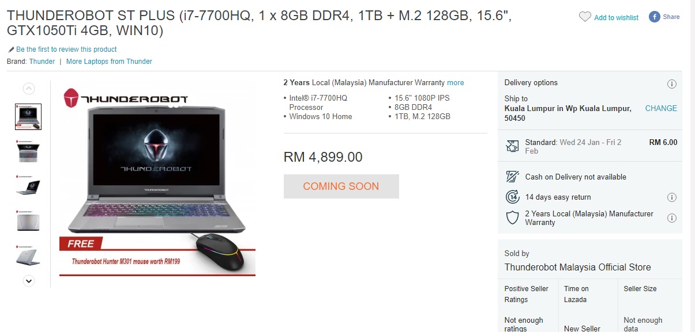Click 'Be the first to review this product'
Viewport: 695px width, 332px height.
coord(66,49)
